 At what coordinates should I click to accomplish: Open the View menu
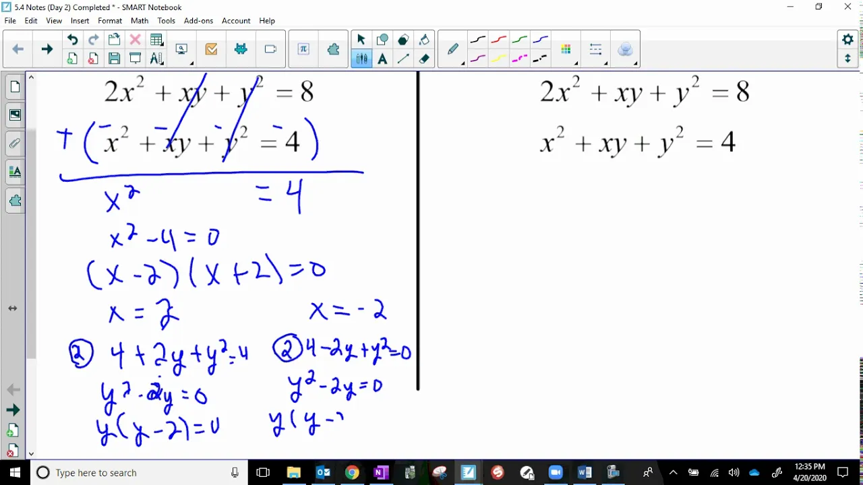[x=54, y=21]
